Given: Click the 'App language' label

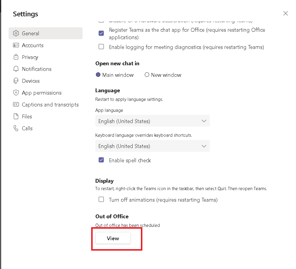Looking at the screenshot, I should (109, 110).
